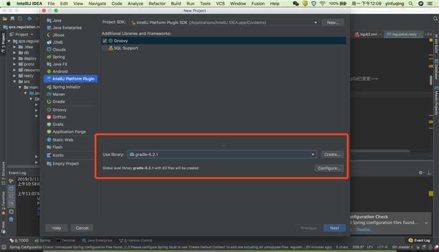439x252 pixels.
Task: Expand the deploy folder in project tree
Action: click(x=15, y=58)
